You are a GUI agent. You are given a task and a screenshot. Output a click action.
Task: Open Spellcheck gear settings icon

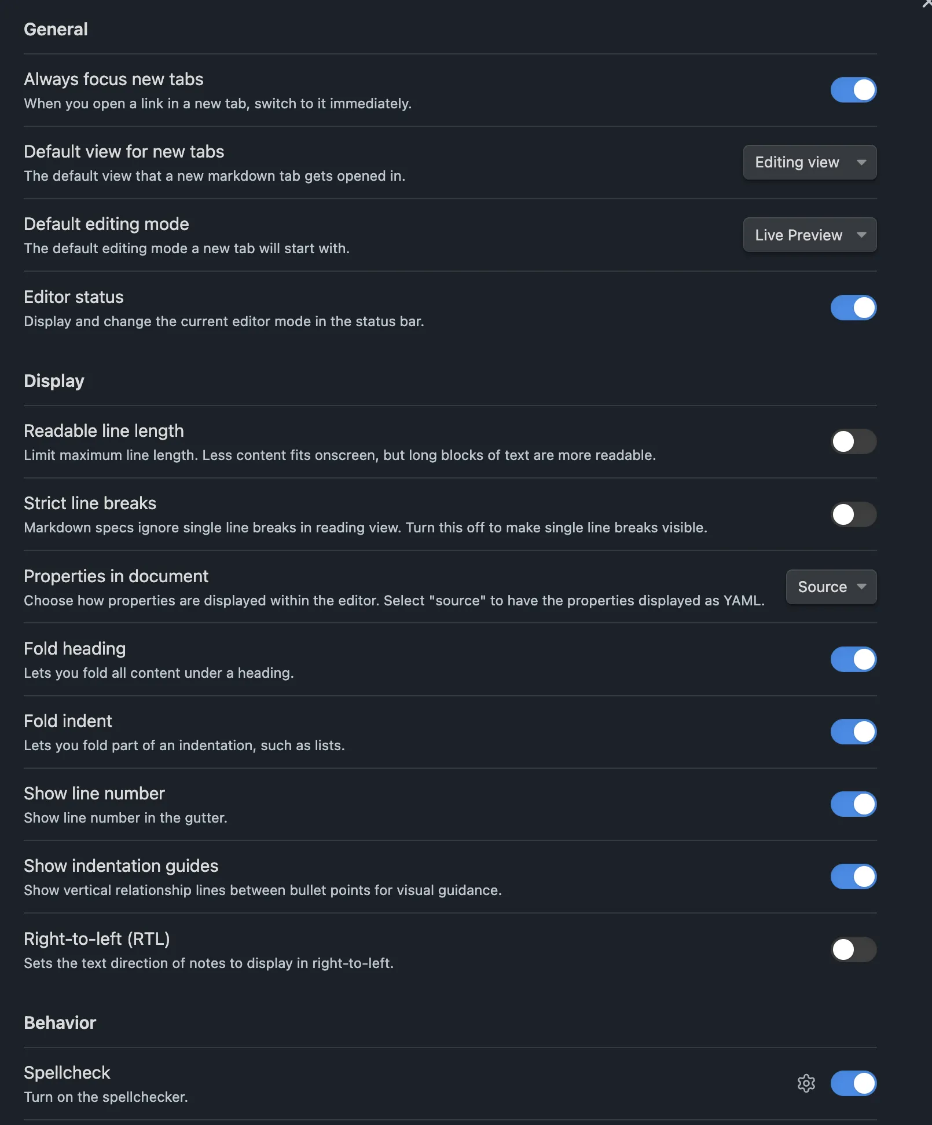coord(806,1083)
